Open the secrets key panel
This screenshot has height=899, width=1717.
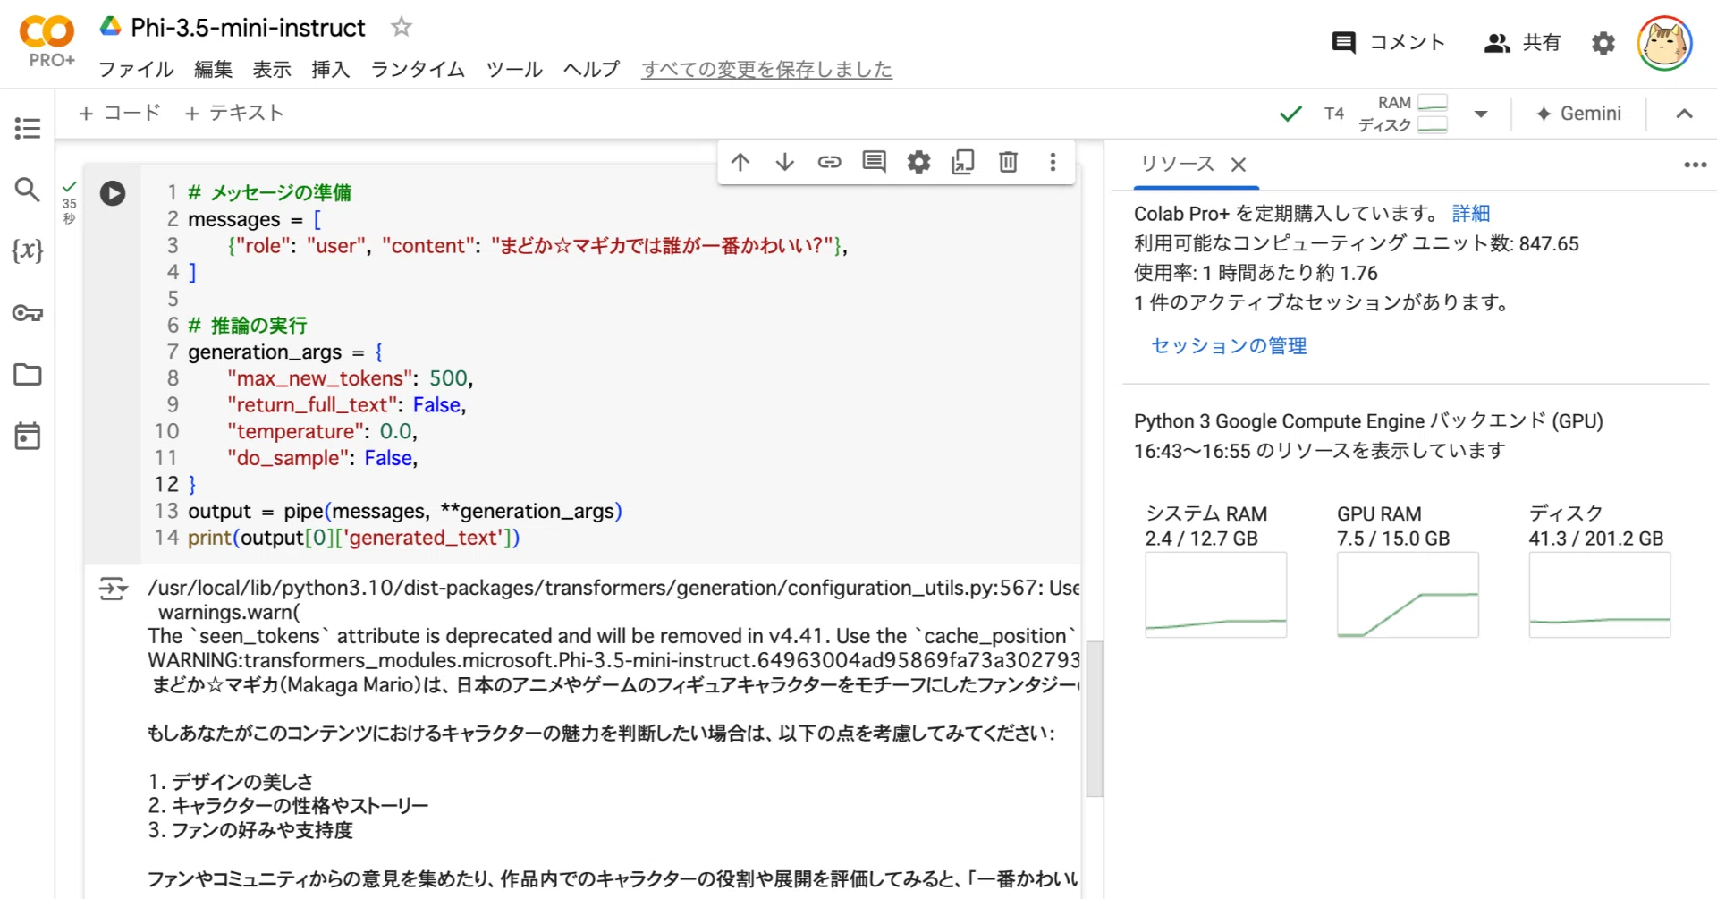point(28,313)
